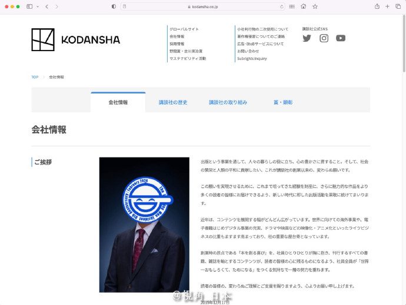This screenshot has width=406, height=305.
Task: Click the president portrait photo
Action: click(144, 225)
